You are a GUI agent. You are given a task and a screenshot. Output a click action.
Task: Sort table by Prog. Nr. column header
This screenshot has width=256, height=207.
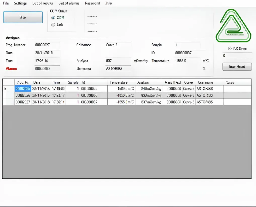23,83
